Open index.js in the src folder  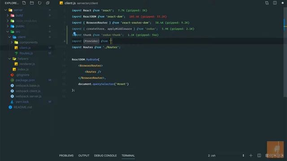point(23,69)
